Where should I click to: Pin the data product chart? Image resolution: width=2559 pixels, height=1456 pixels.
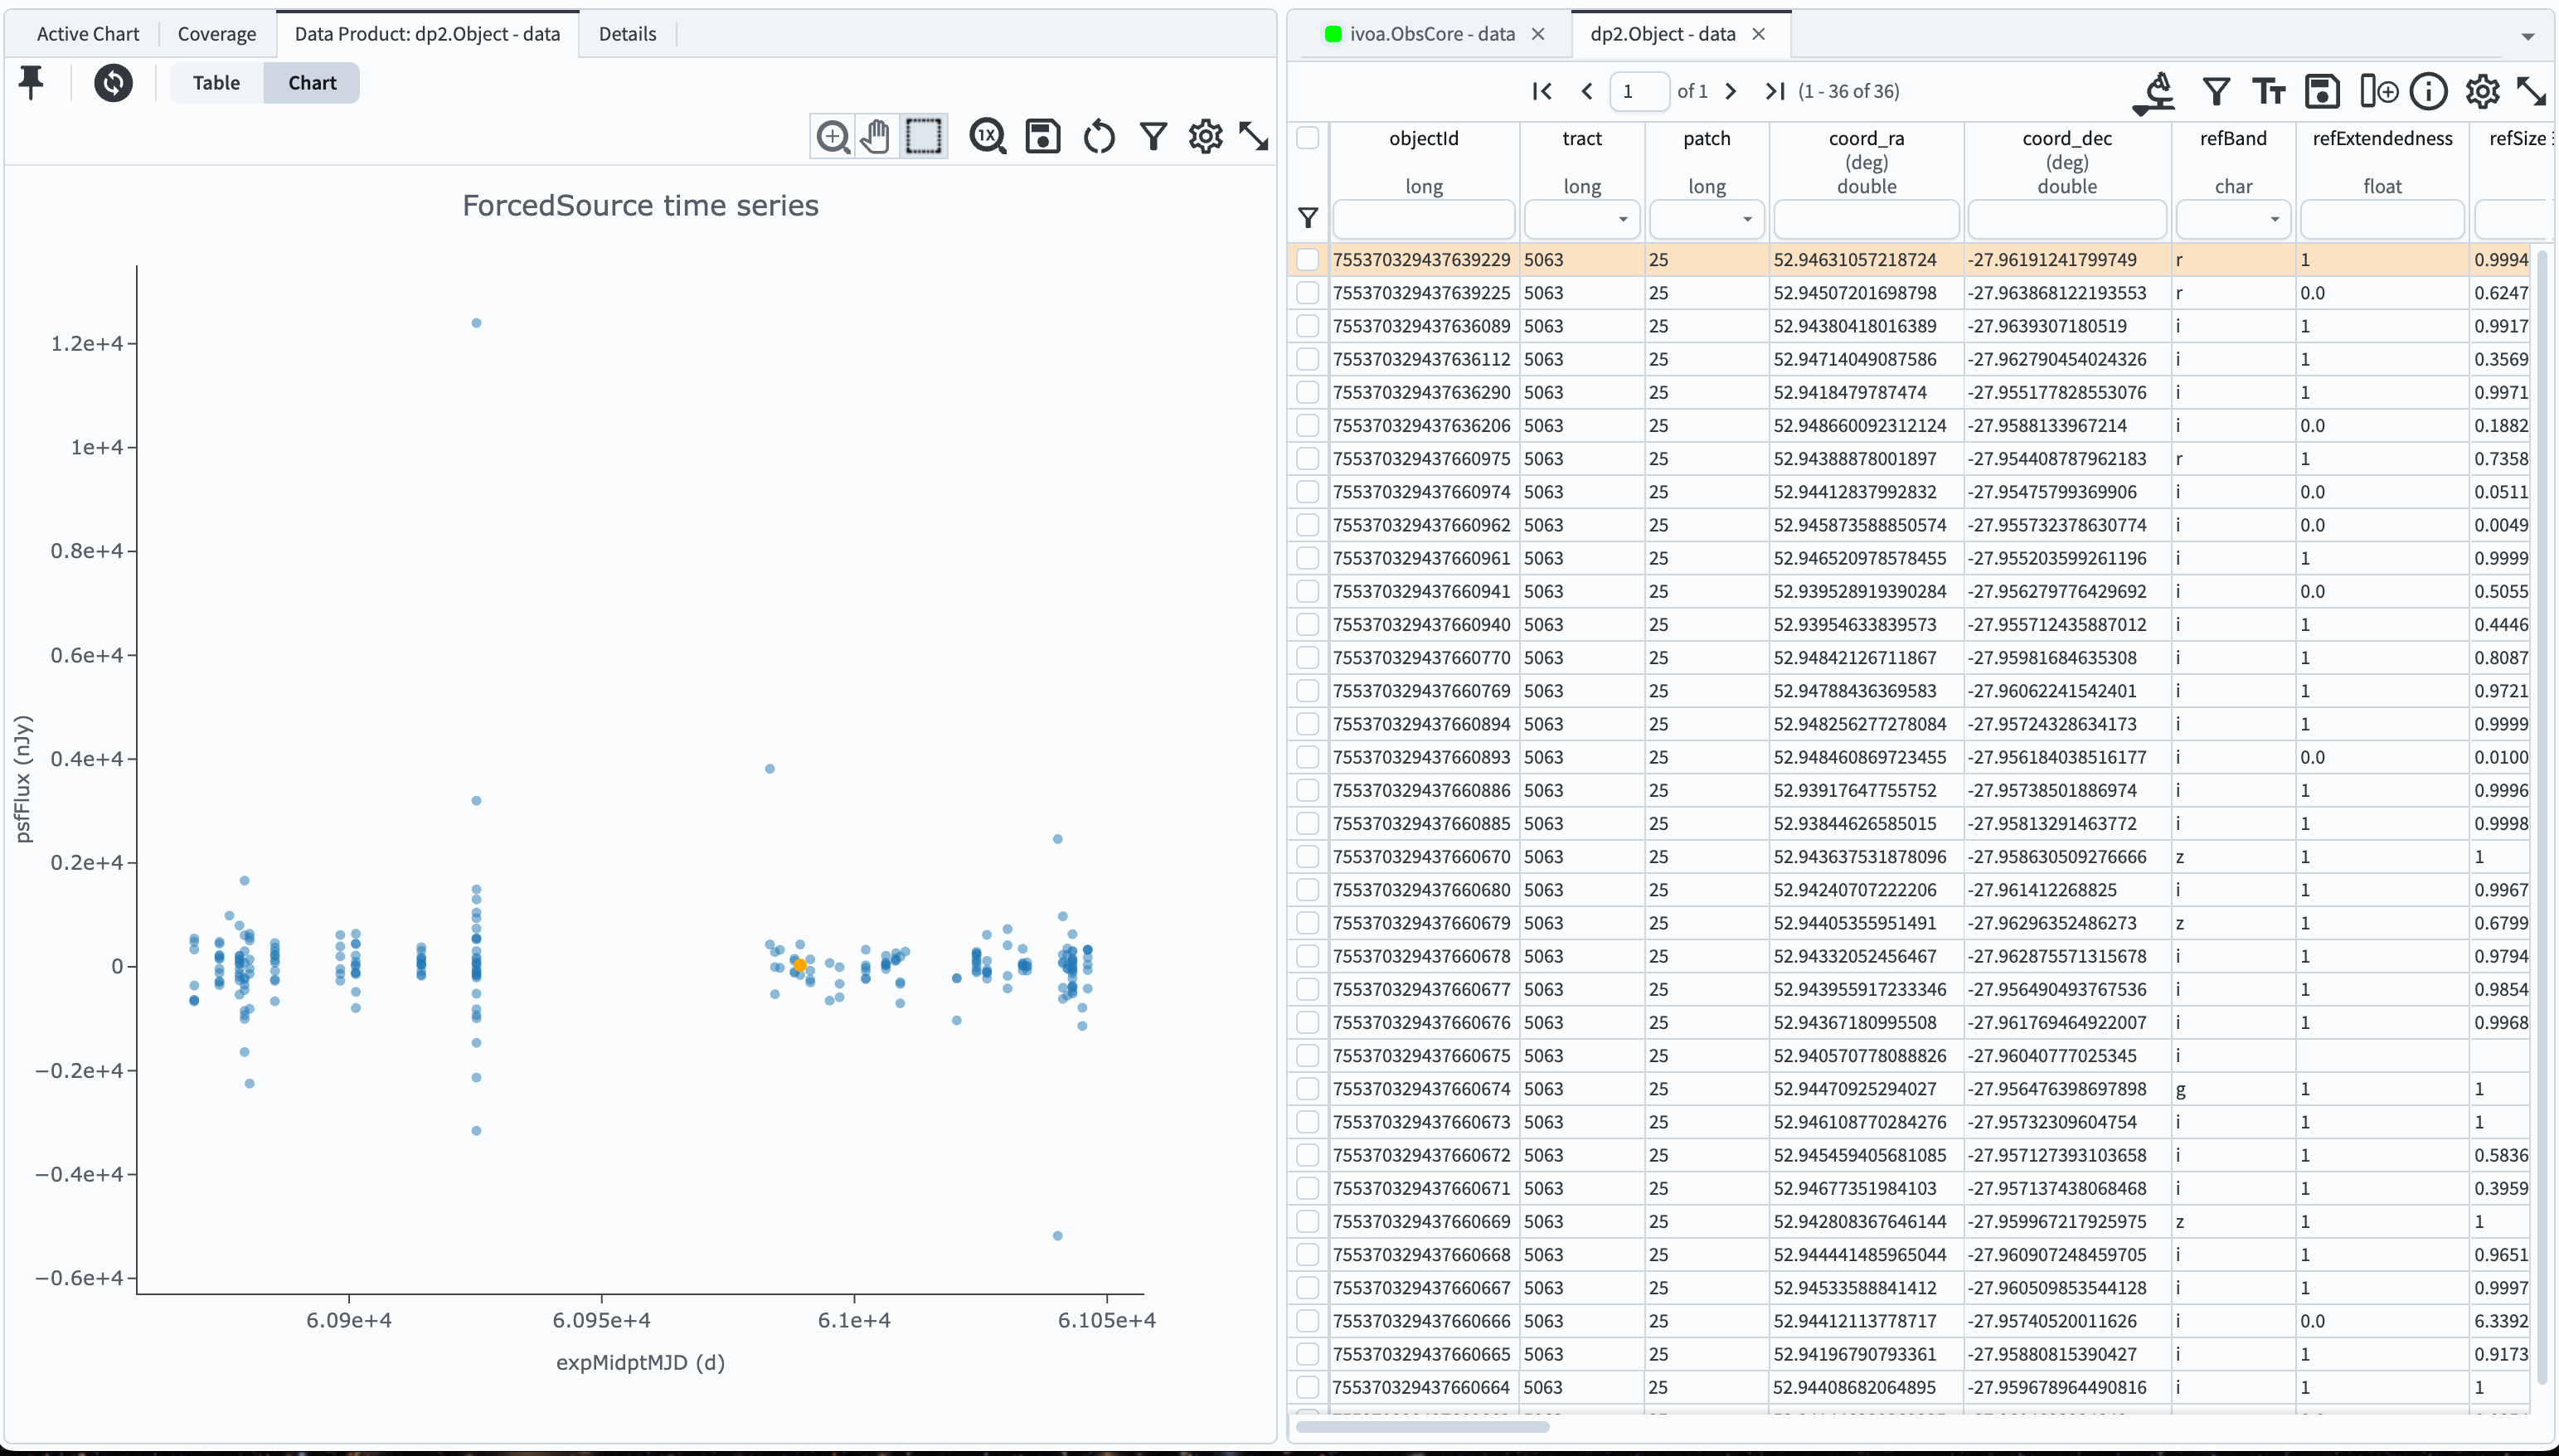[x=31, y=82]
